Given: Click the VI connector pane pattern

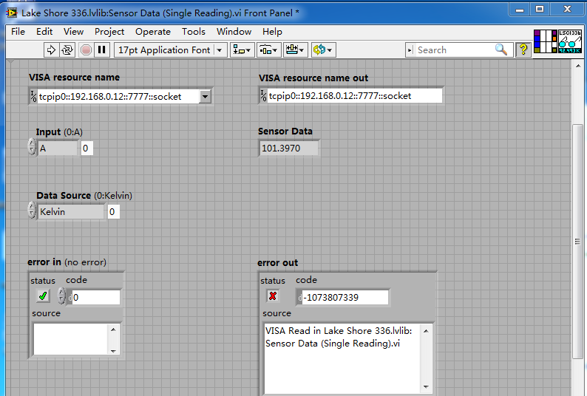Looking at the screenshot, I should [x=546, y=41].
